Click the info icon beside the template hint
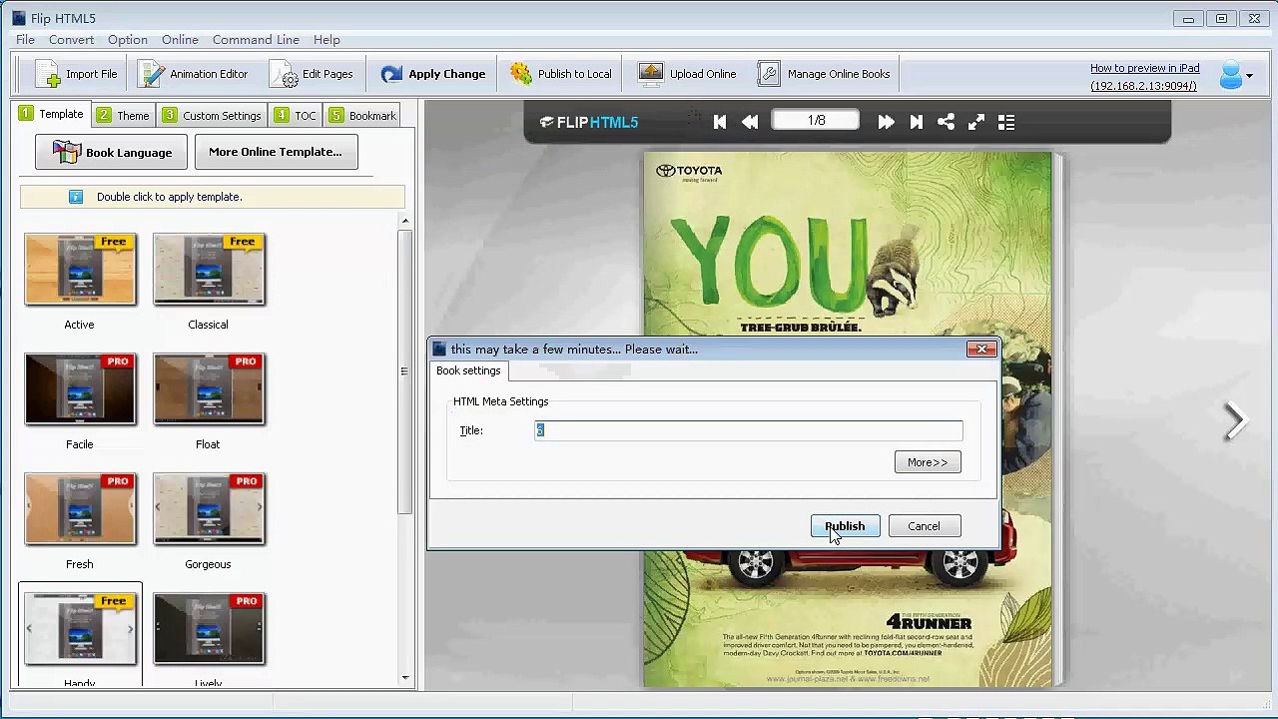1278x719 pixels. coord(76,197)
